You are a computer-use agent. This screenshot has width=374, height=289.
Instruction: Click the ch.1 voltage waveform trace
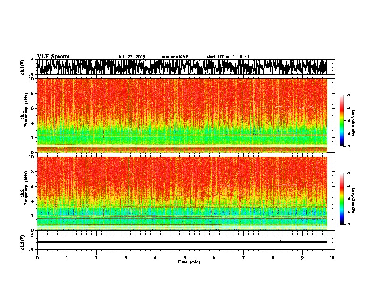click(x=182, y=67)
